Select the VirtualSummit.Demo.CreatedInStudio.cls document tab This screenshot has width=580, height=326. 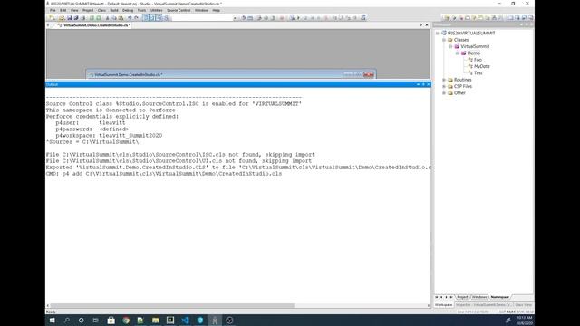coord(94,25)
